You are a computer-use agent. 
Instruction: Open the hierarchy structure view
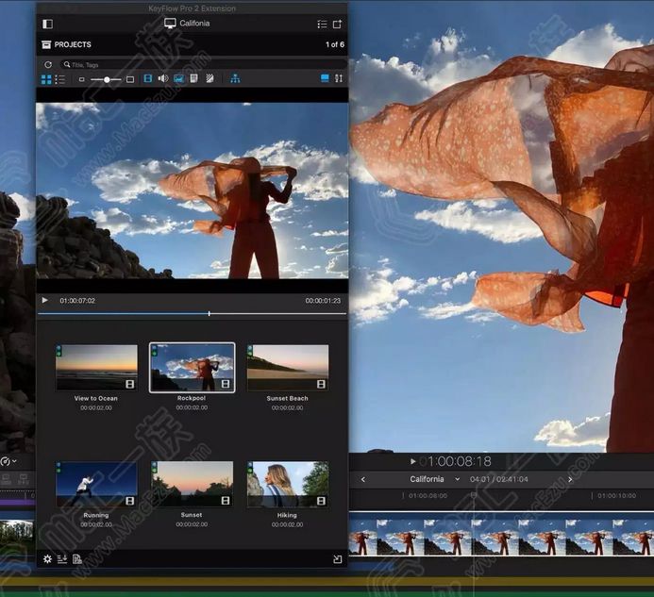[235, 79]
